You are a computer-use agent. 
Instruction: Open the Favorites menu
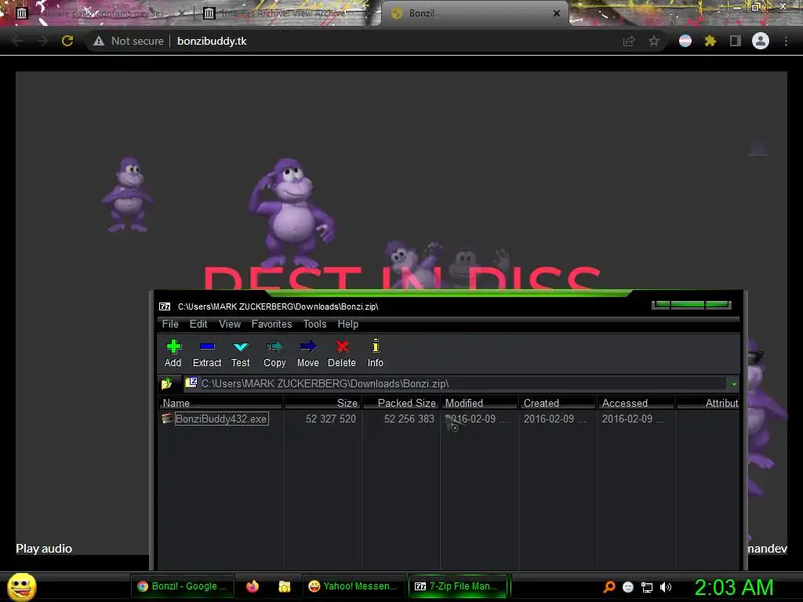271,324
